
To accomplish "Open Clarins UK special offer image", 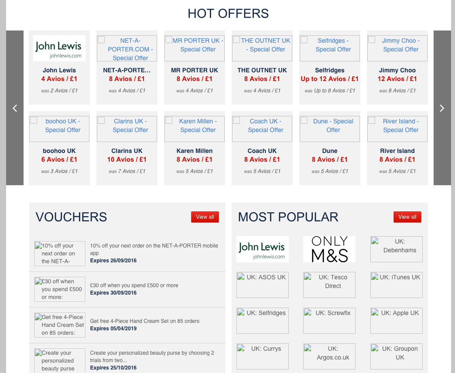I will pyautogui.click(x=127, y=129).
